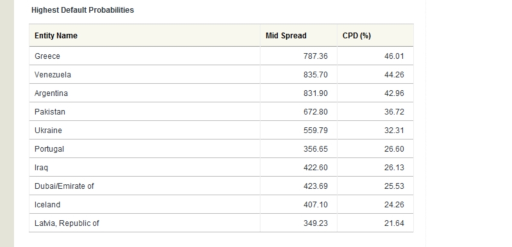Click Ukraine's CPD value 32.31
Image resolution: width=512 pixels, height=247 pixels.
(394, 131)
